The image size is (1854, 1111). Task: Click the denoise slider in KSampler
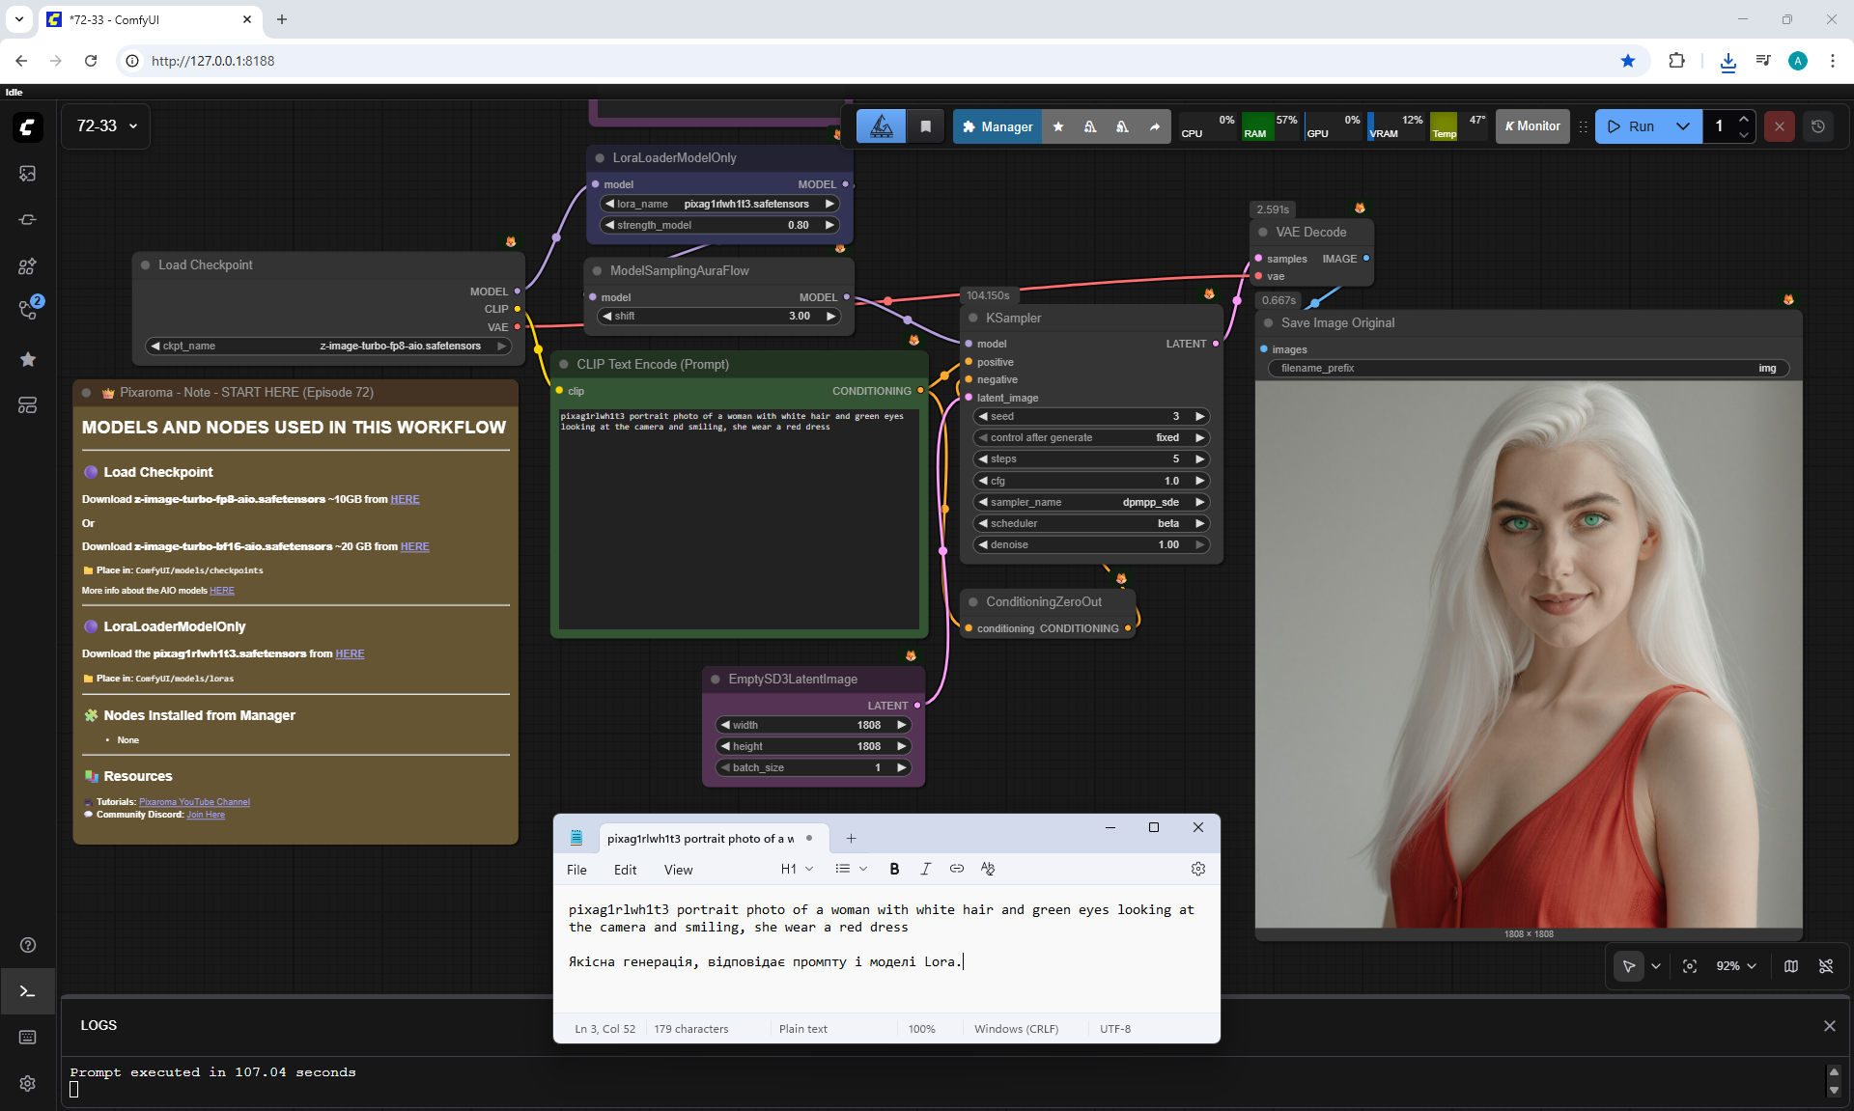tap(1091, 544)
